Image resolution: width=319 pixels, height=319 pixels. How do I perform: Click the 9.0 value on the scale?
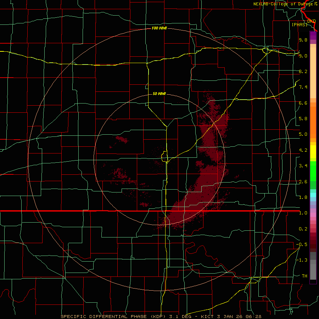click(303, 56)
